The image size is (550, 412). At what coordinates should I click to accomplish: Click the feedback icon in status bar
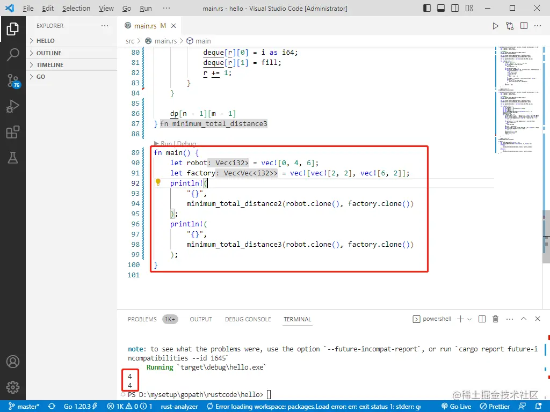point(522,407)
